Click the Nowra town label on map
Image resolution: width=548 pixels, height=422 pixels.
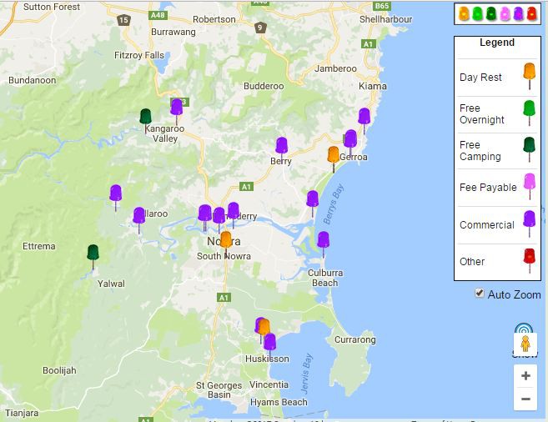(x=214, y=242)
